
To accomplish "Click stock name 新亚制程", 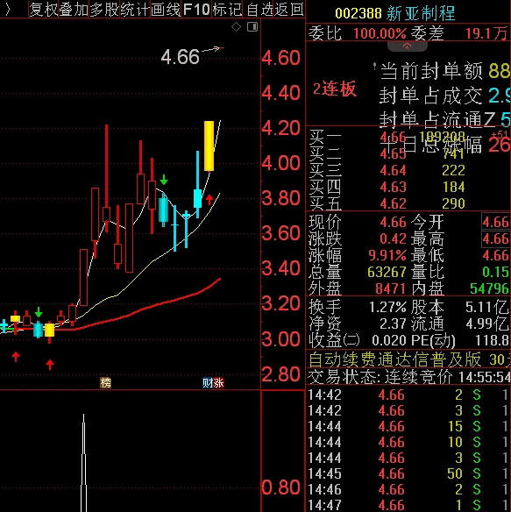I will click(x=421, y=13).
